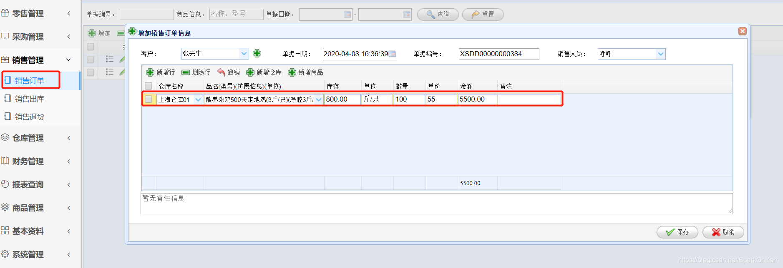The image size is (783, 268).
Task: Toggle the background list header checkbox
Action: tap(91, 47)
